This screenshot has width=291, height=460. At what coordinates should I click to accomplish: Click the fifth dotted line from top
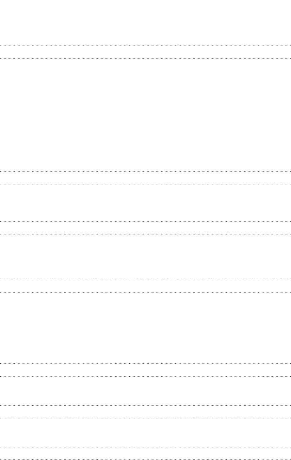(145, 221)
